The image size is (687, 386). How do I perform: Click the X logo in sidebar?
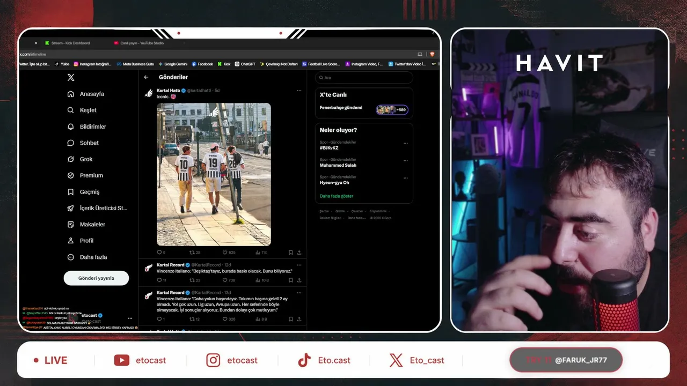point(71,77)
